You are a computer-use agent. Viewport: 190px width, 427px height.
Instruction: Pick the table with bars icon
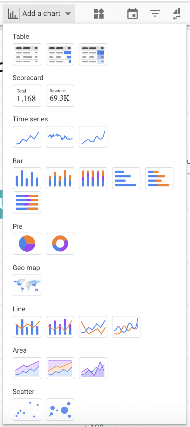click(60, 54)
